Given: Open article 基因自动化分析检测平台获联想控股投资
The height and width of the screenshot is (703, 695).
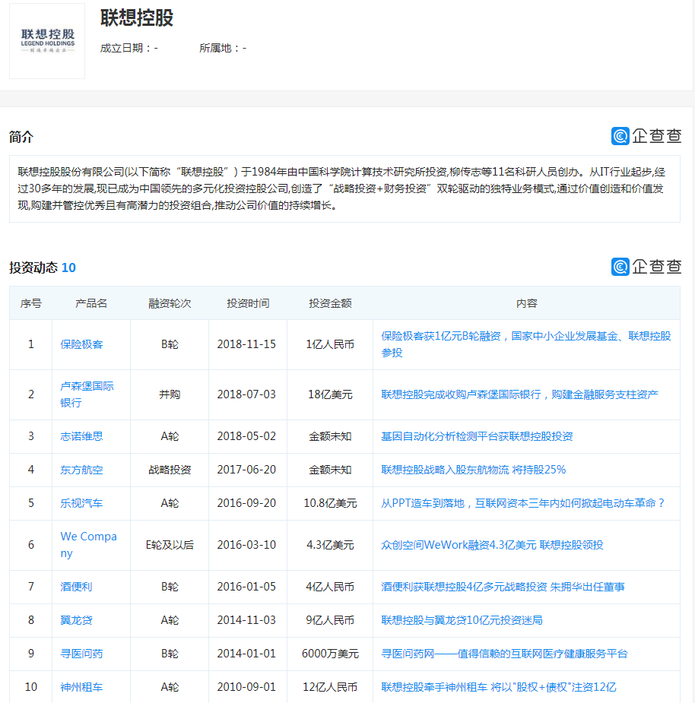Looking at the screenshot, I should click(477, 436).
